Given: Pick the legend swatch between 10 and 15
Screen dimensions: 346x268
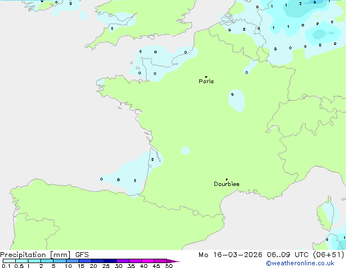Looking at the screenshot, I should click(73, 261).
